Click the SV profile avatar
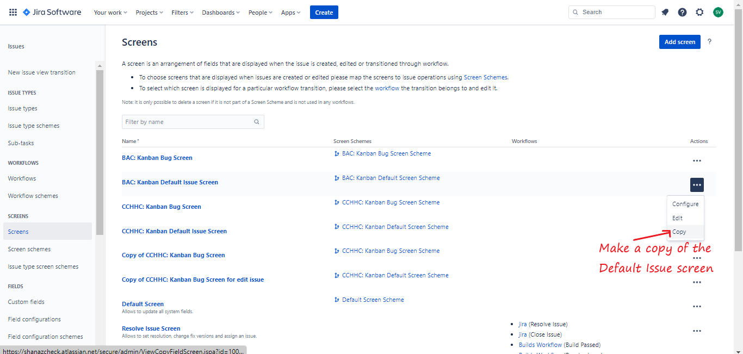The width and height of the screenshot is (743, 354). click(x=718, y=13)
